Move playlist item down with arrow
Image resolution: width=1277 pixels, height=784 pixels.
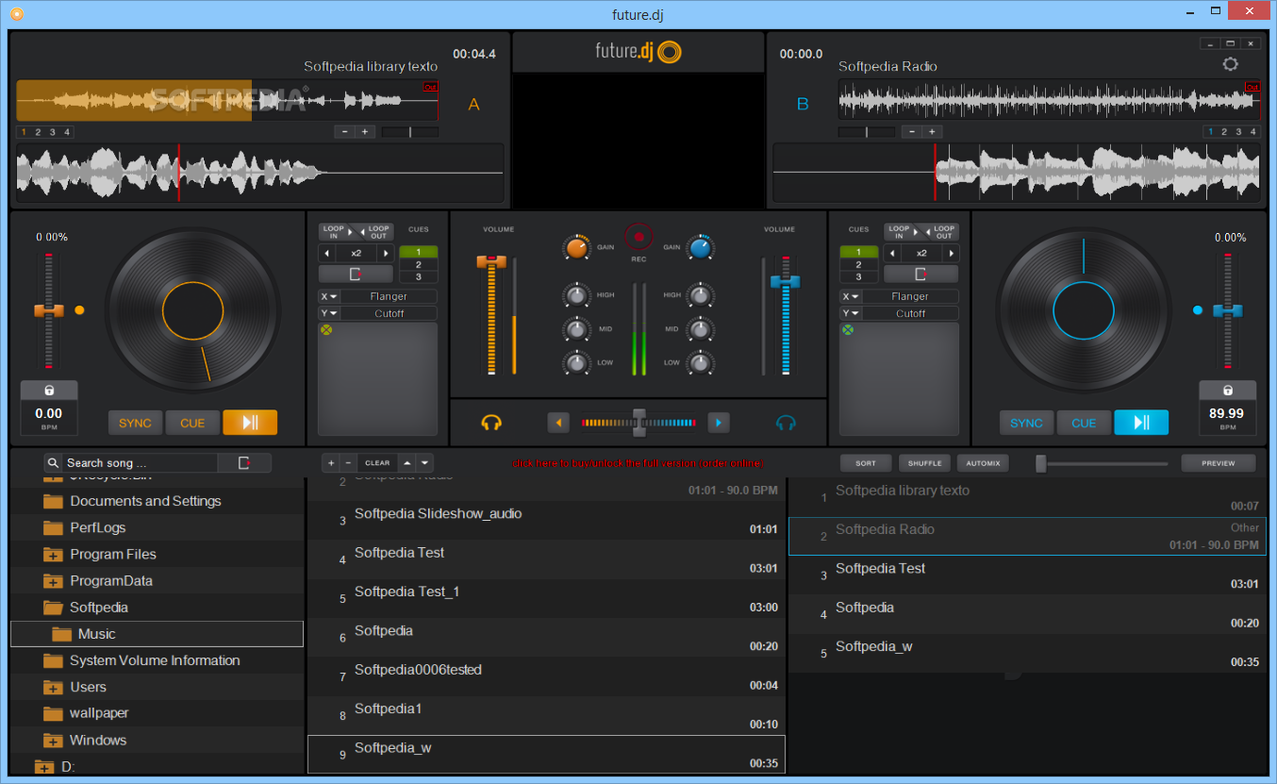pyautogui.click(x=425, y=462)
